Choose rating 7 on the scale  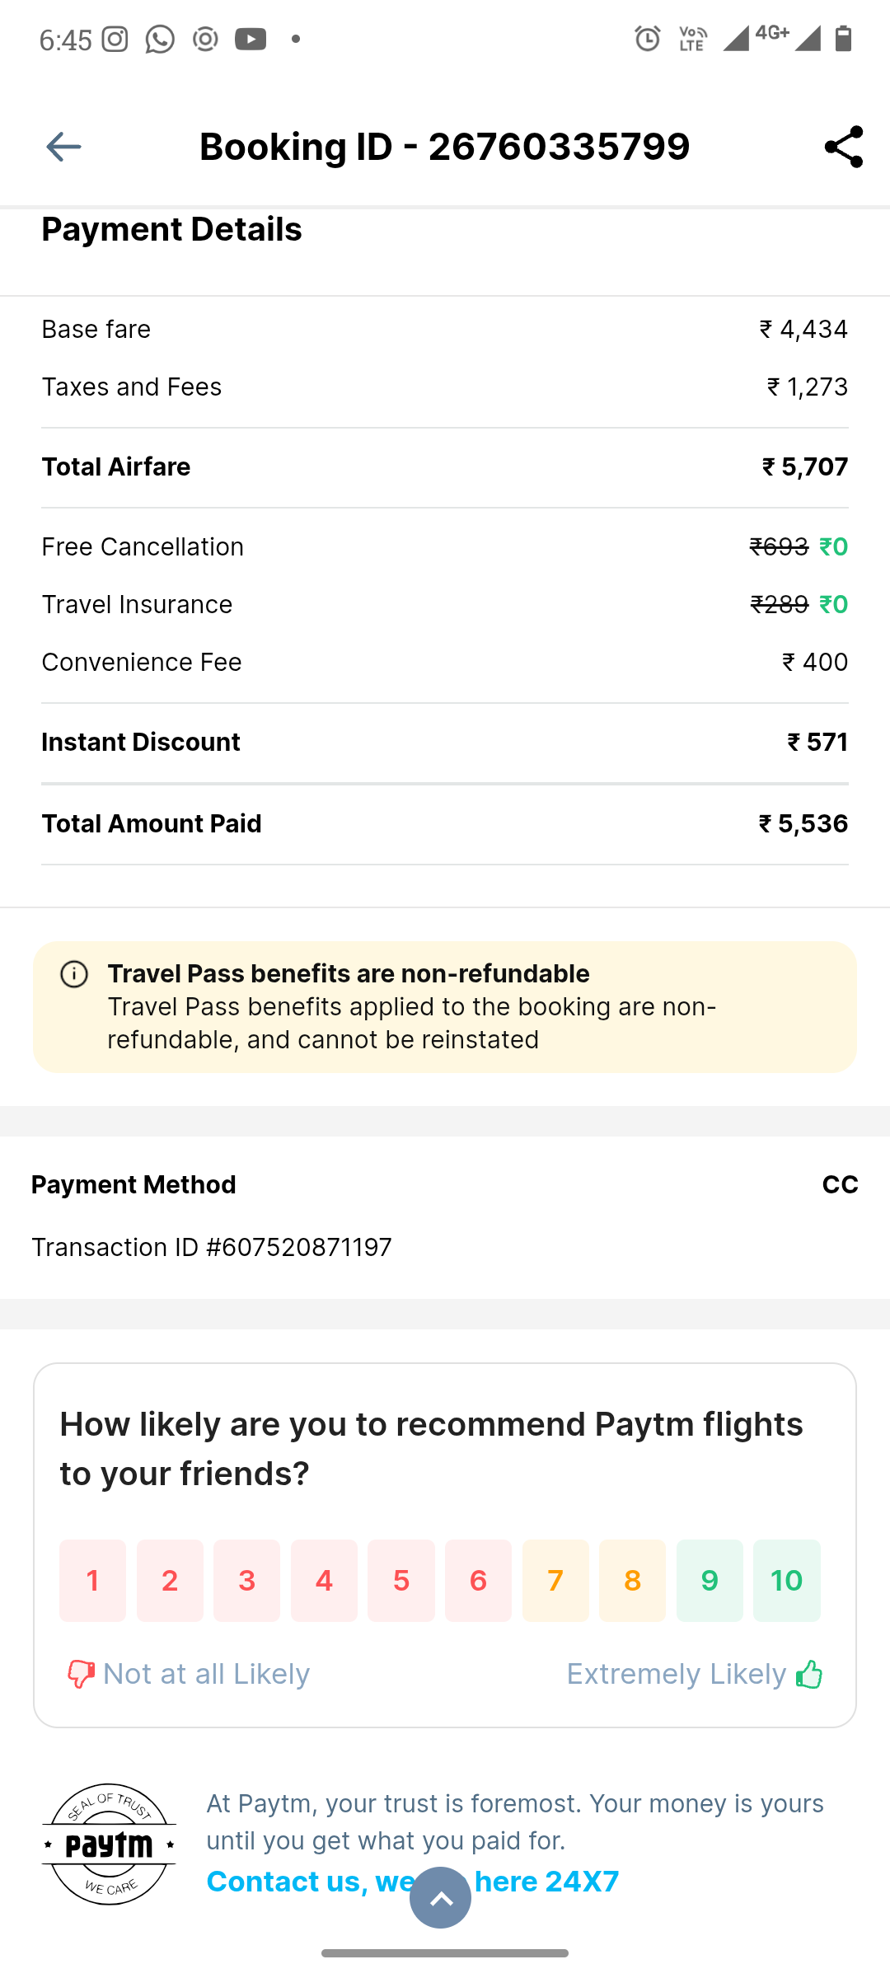point(555,1580)
